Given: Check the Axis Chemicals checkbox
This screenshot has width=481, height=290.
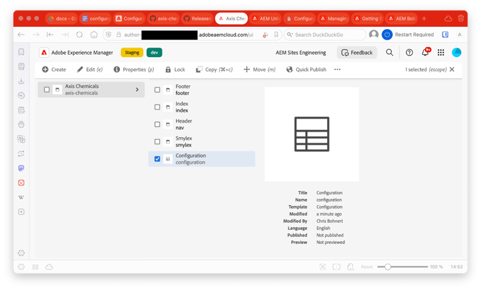Looking at the screenshot, I should (47, 90).
